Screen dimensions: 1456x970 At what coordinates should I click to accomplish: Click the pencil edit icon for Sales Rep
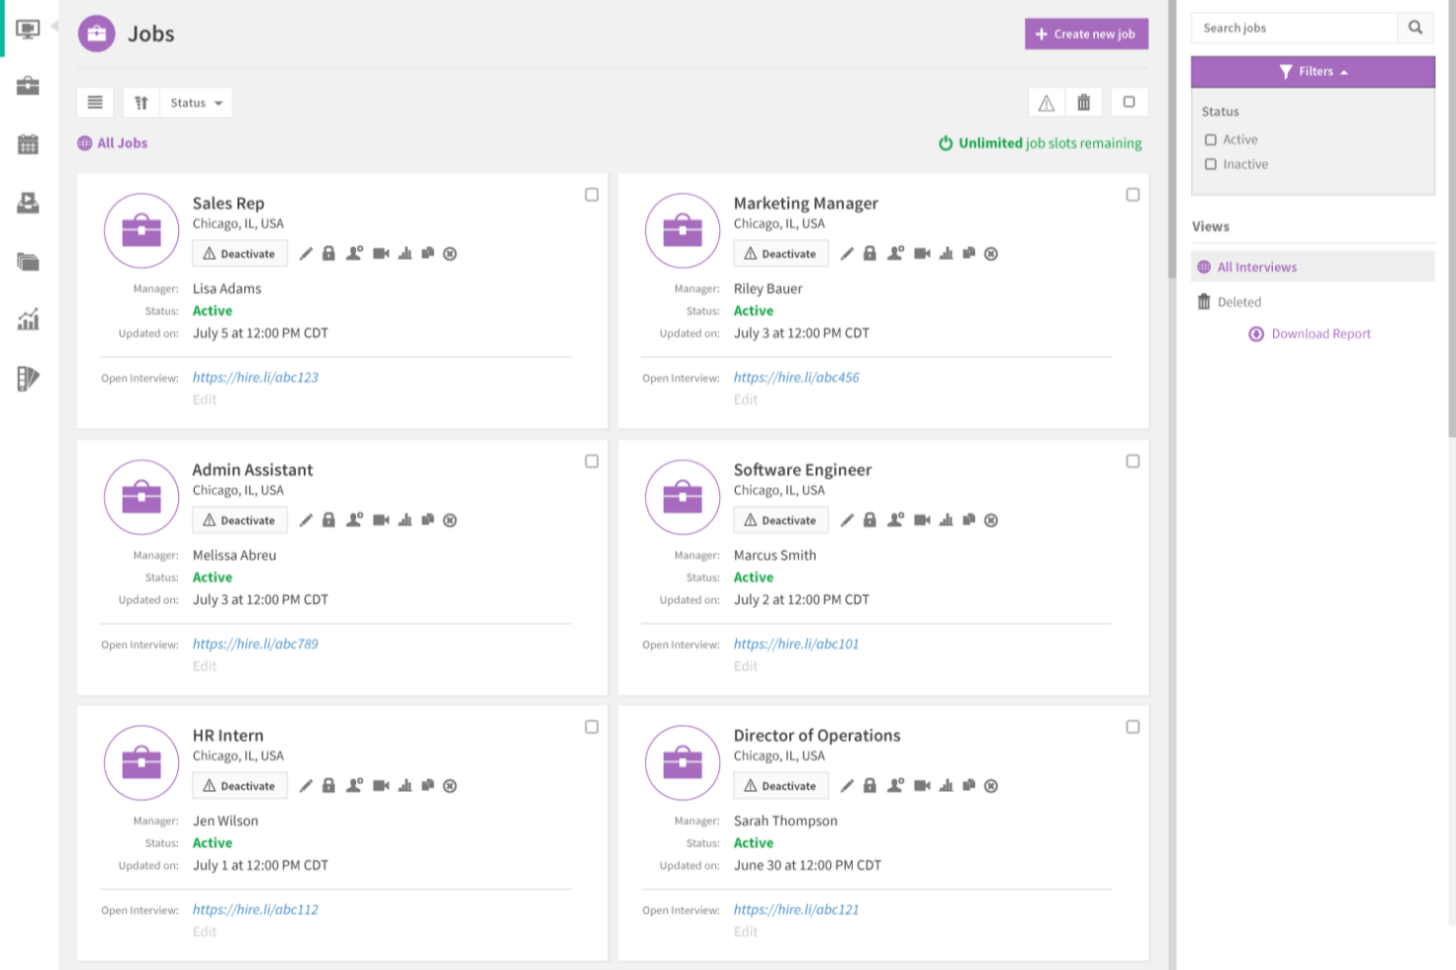coord(306,254)
